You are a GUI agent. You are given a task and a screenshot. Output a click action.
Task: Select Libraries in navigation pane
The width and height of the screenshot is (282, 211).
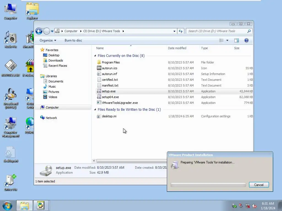click(x=51, y=76)
